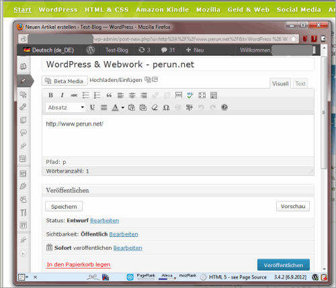Collapse the admin sidebar menu
Viewport: 336px width, 288px height.
23,254
